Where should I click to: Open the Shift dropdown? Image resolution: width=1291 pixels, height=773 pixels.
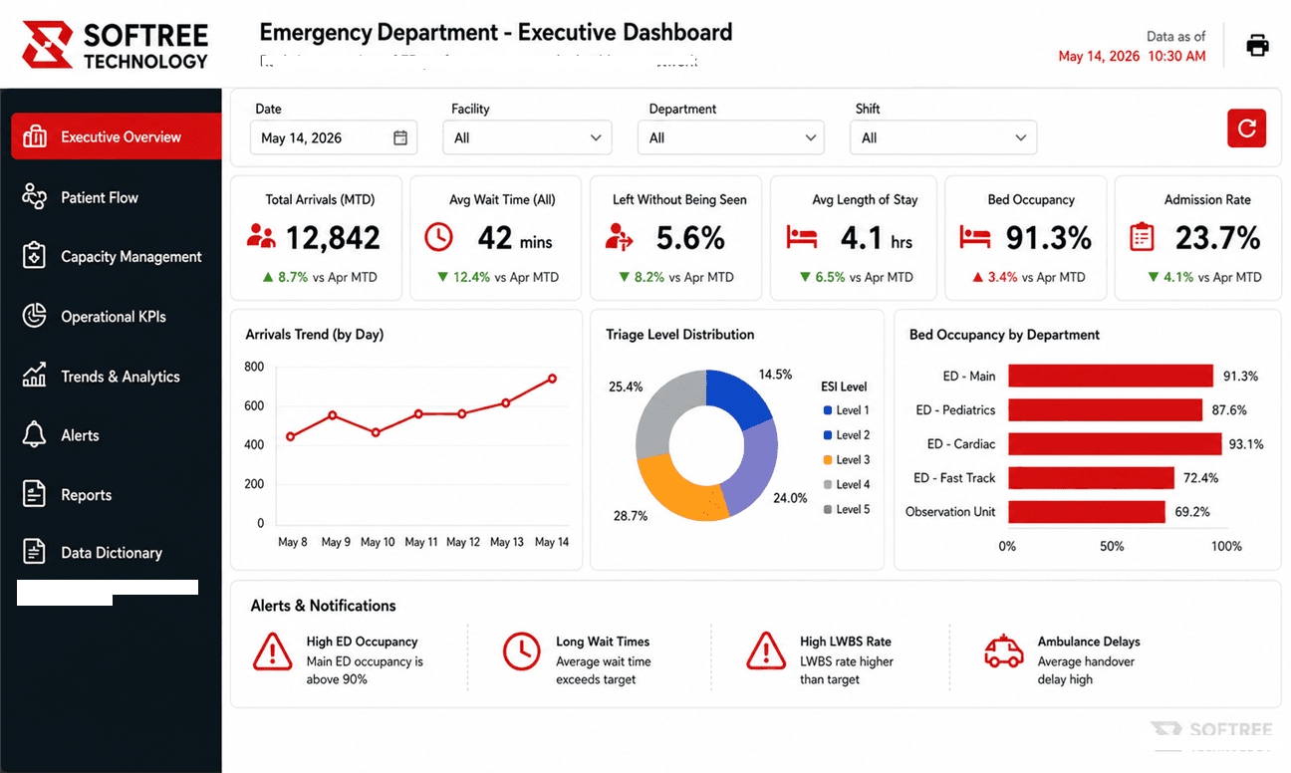(x=943, y=137)
